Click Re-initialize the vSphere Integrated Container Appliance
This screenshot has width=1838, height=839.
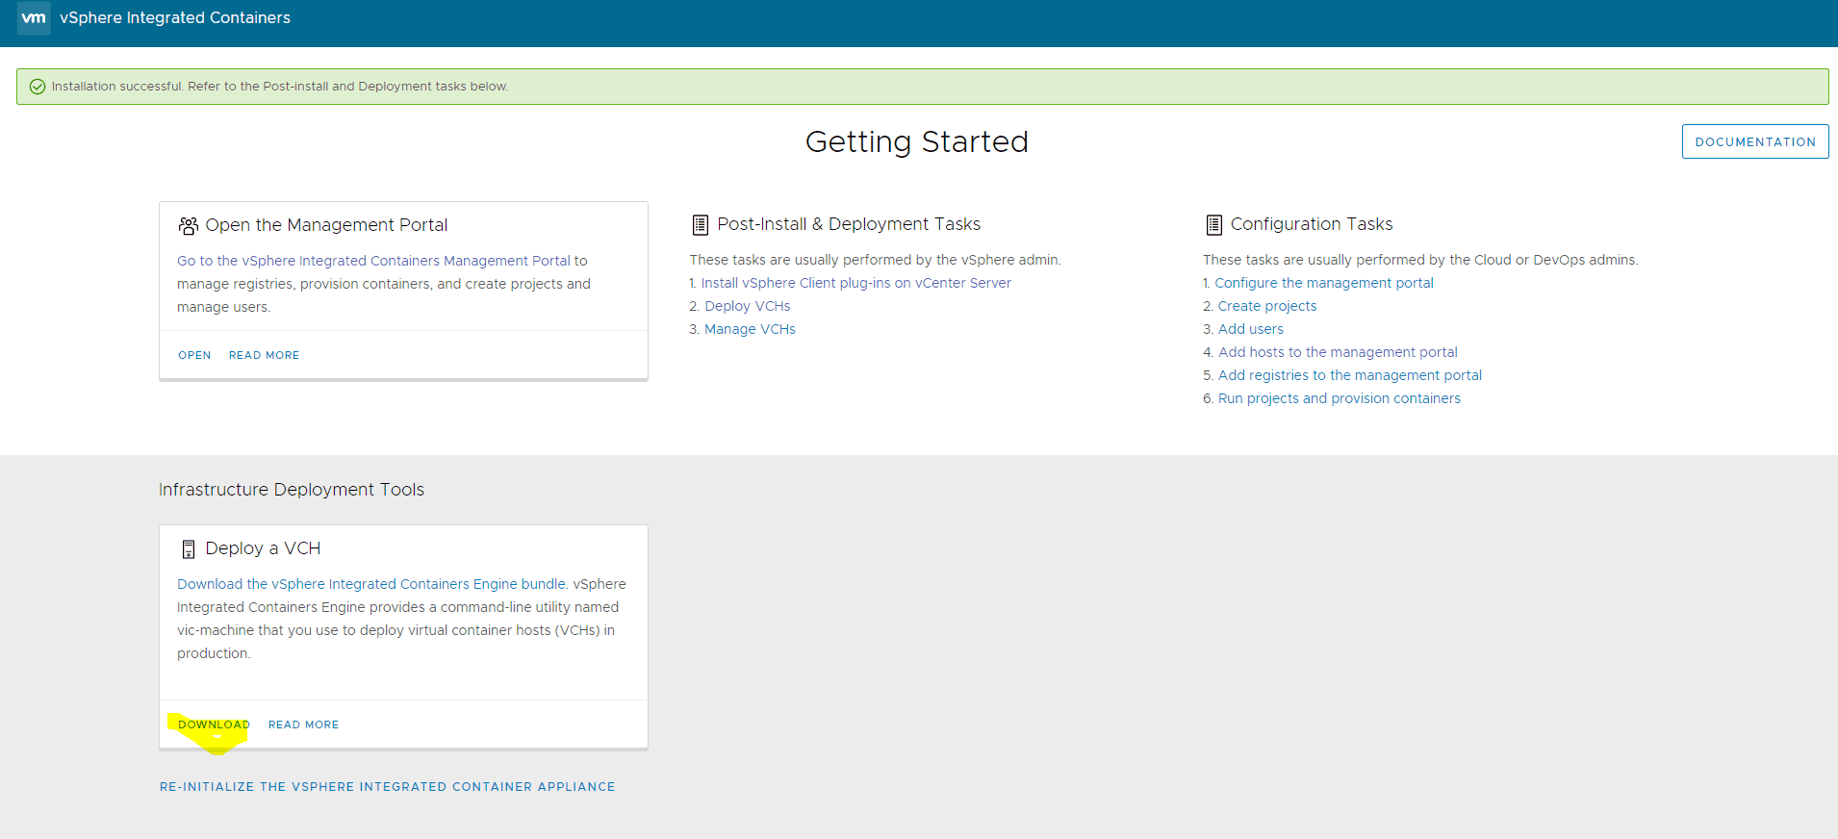tap(387, 787)
